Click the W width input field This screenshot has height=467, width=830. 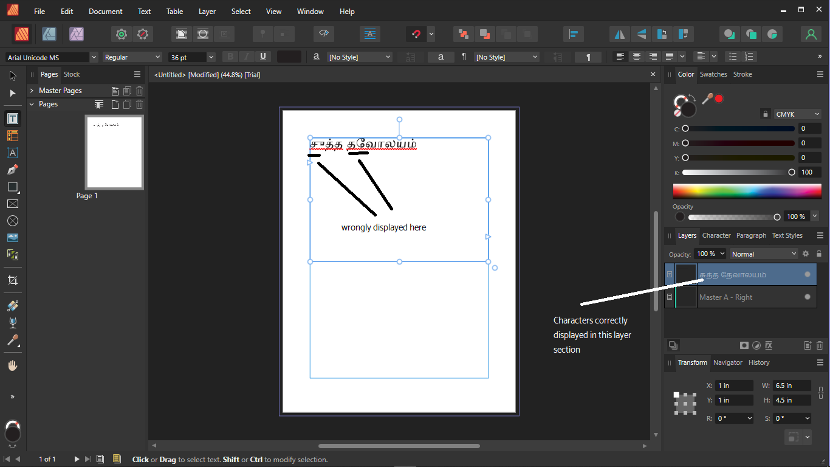pyautogui.click(x=791, y=386)
